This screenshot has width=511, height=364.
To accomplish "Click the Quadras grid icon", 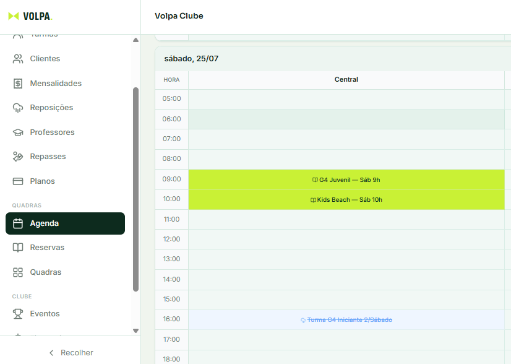I will (18, 272).
